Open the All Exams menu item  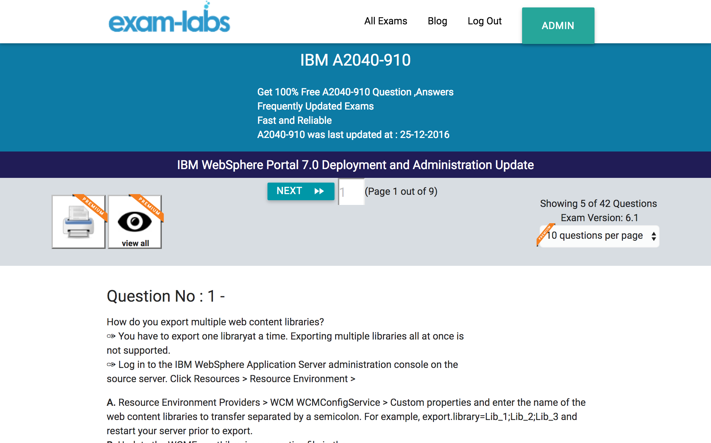pos(386,21)
